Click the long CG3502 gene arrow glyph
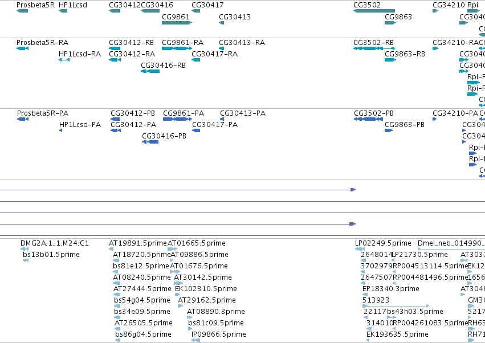Screen dimensions: 485x343 point(374,11)
